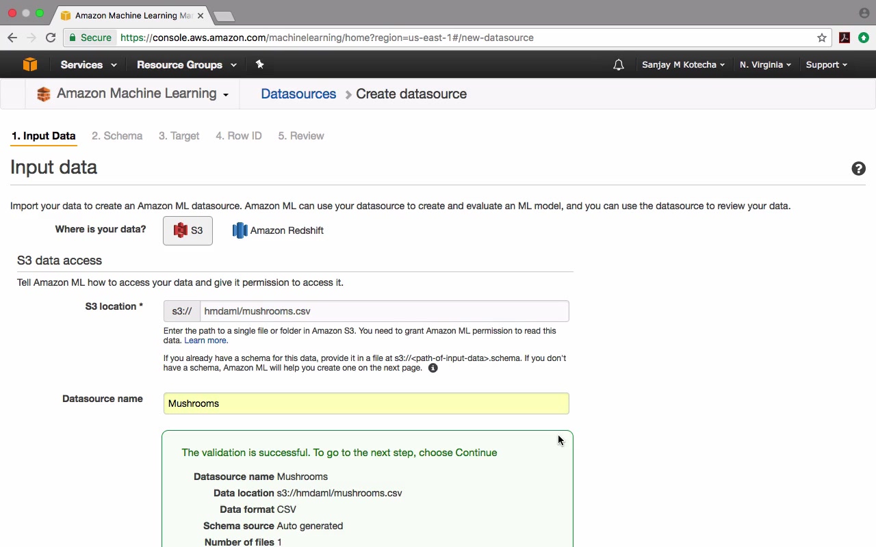Open the Learn more link

point(206,341)
